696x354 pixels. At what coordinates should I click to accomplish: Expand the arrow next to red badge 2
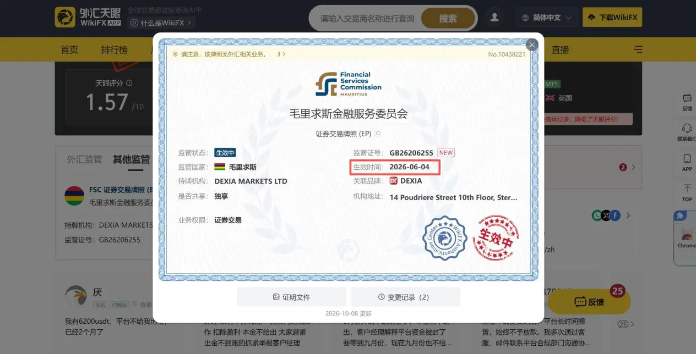click(633, 167)
